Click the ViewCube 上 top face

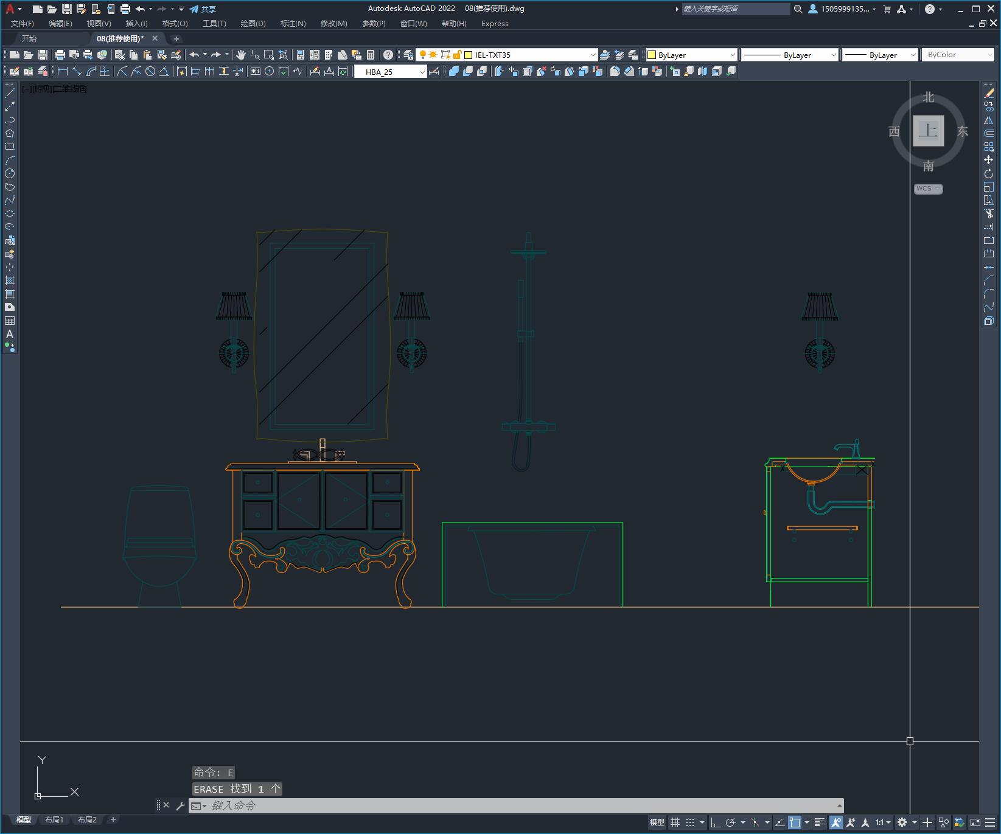click(929, 131)
